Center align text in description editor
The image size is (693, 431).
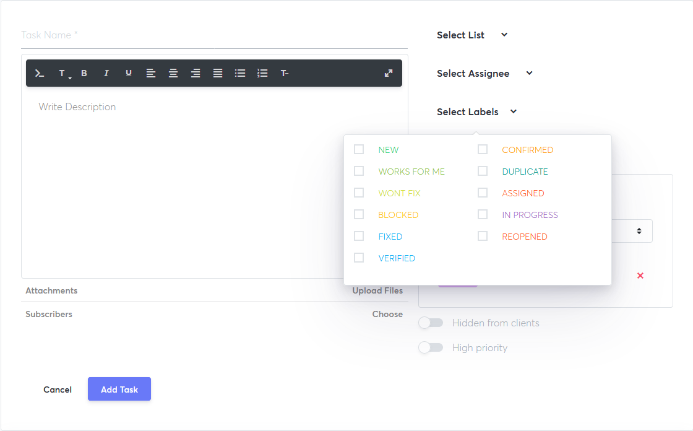coord(173,74)
